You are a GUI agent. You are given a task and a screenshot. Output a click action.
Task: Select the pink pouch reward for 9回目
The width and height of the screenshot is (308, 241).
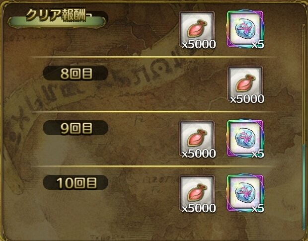coord(197,138)
